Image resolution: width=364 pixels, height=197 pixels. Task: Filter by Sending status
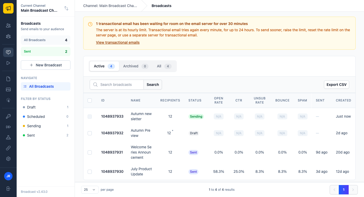(45, 126)
